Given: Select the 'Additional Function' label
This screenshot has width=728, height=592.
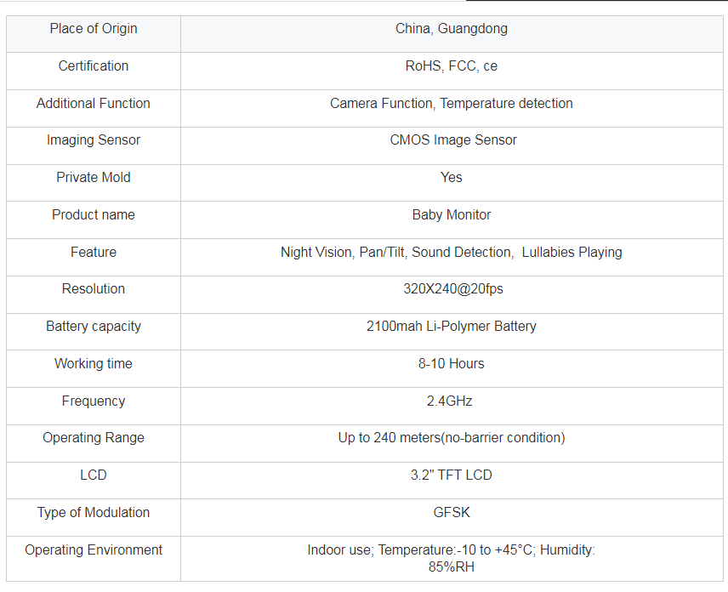Looking at the screenshot, I should 94,103.
